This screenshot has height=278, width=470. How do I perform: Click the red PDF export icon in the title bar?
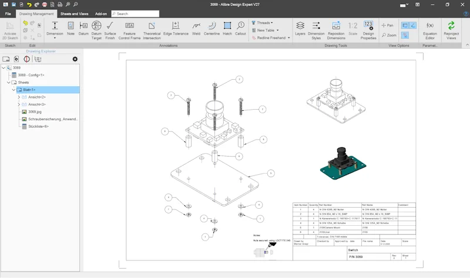pyautogui.click(x=45, y=5)
